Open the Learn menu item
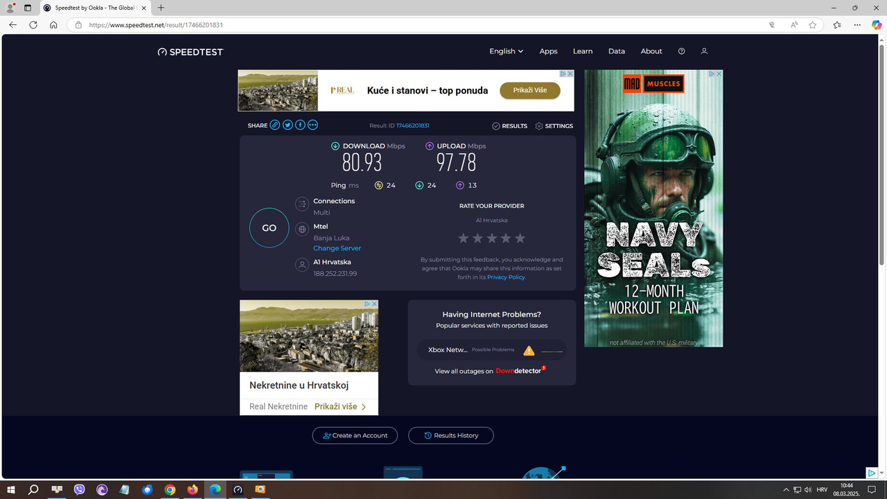The width and height of the screenshot is (887, 499). (583, 51)
